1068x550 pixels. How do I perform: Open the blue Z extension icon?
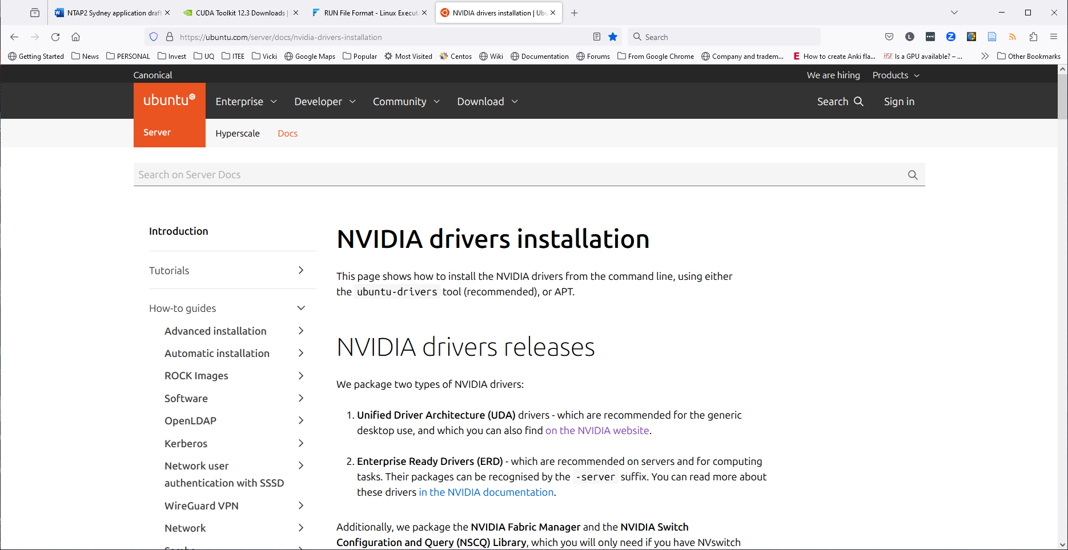951,37
